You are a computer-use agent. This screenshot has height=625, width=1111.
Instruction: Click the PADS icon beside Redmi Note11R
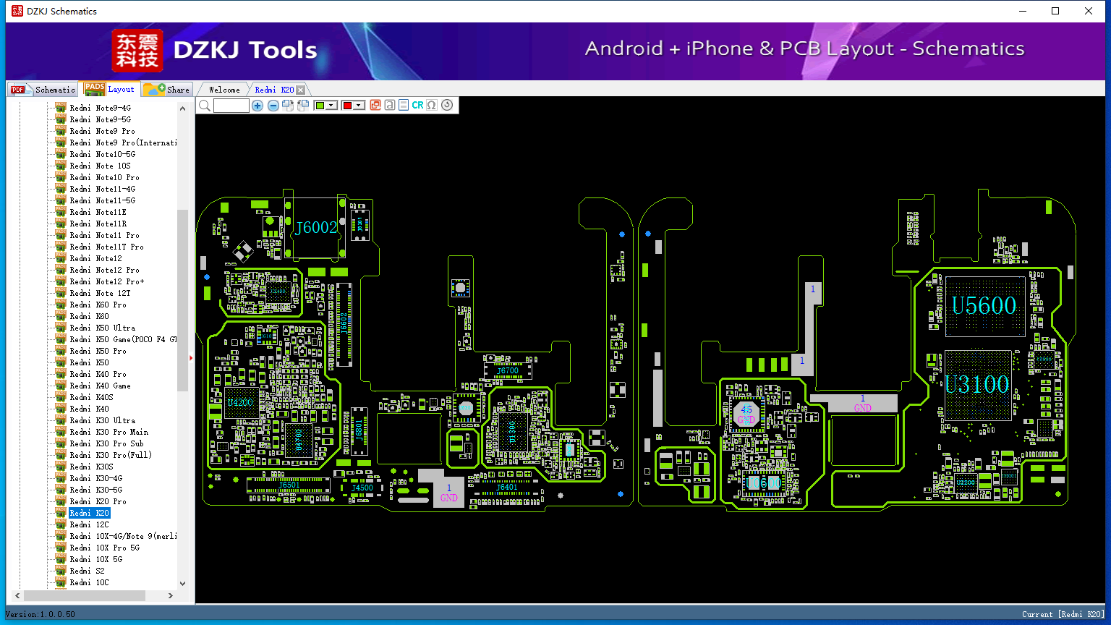[x=61, y=224]
